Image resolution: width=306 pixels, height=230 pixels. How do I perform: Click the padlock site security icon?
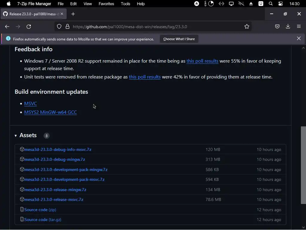pos(68,27)
